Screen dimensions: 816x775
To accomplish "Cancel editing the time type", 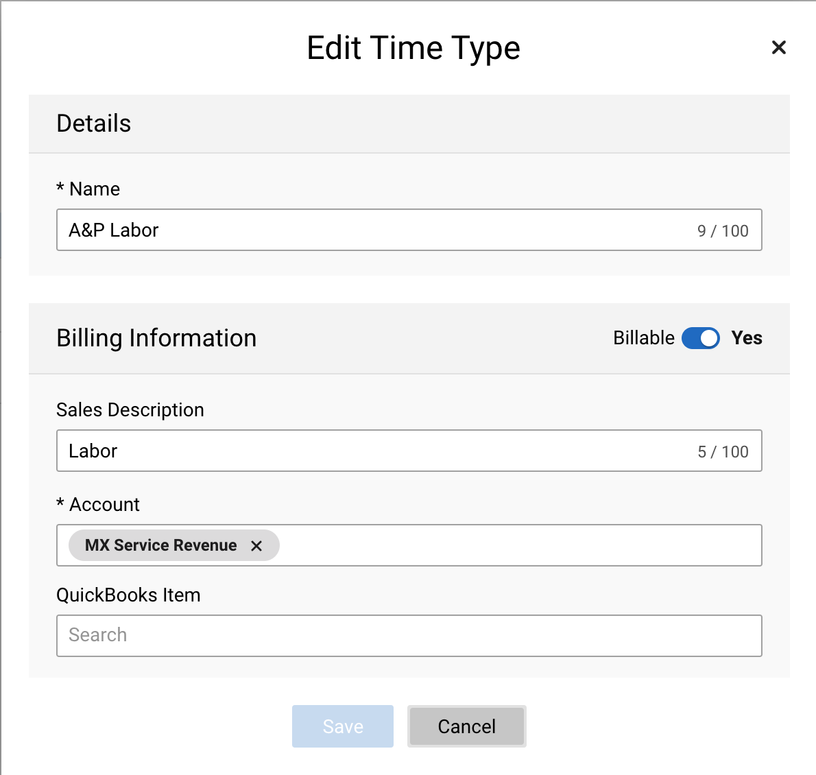I will pyautogui.click(x=467, y=726).
